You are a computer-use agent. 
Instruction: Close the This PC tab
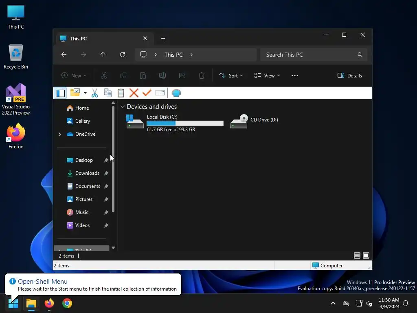pyautogui.click(x=145, y=38)
